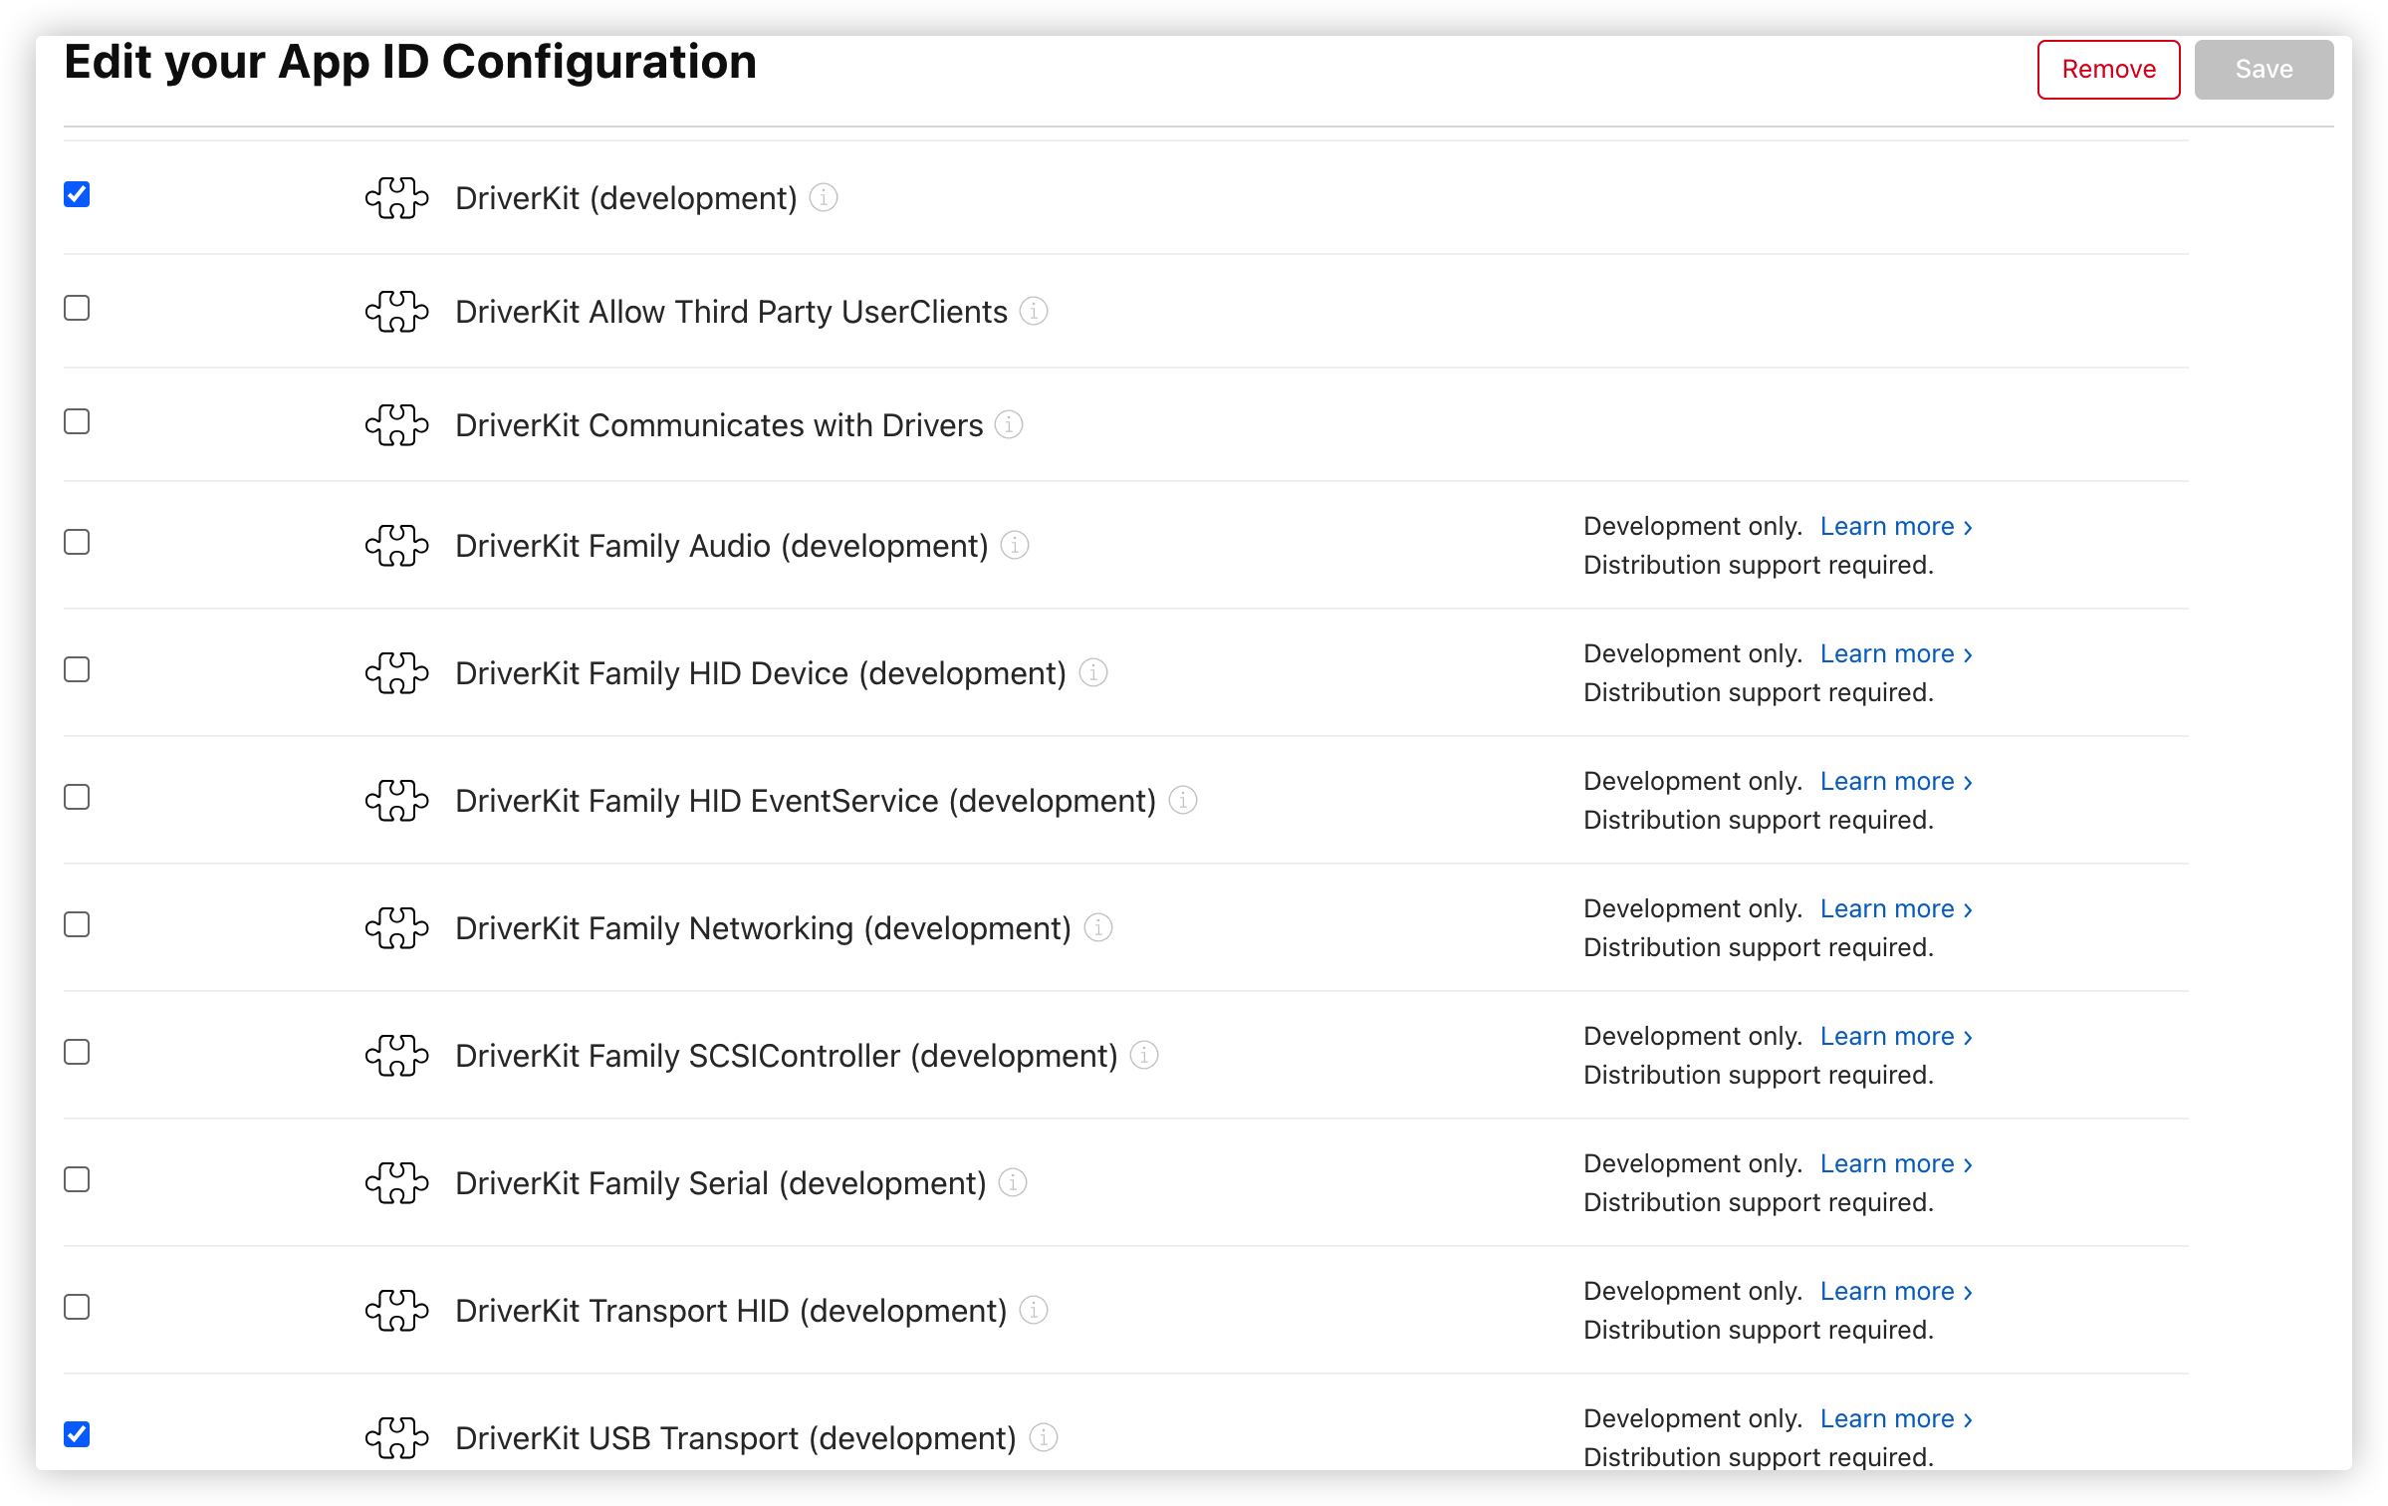Click 'DriverKit USB Transport (development)' label

736,1438
